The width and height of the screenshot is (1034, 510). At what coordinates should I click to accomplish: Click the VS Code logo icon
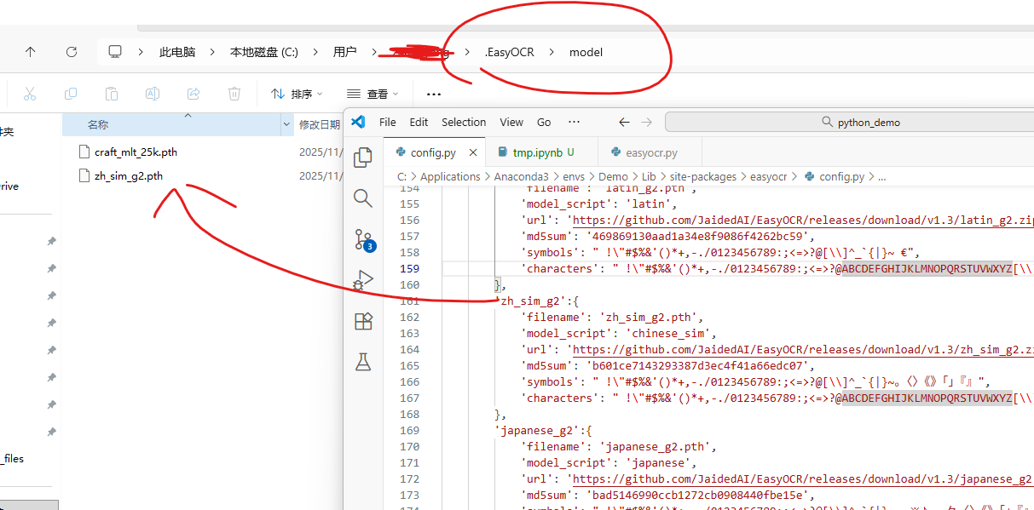[358, 122]
